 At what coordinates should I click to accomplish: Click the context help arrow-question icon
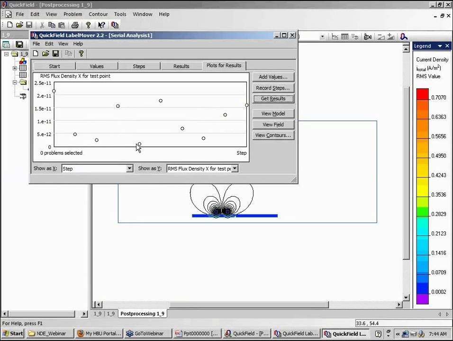[x=101, y=25]
